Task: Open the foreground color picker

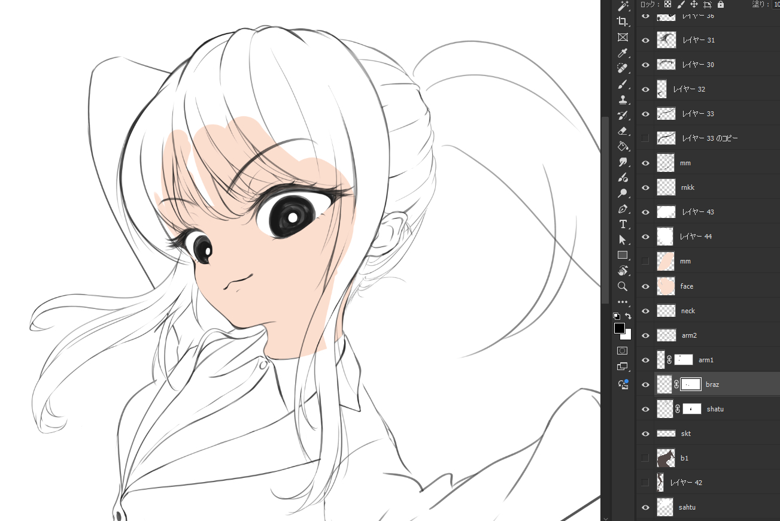Action: tap(619, 328)
